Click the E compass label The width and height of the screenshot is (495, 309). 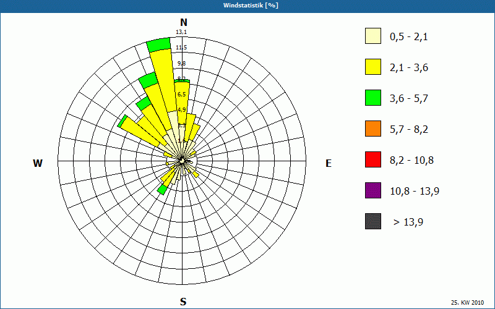[x=329, y=163]
